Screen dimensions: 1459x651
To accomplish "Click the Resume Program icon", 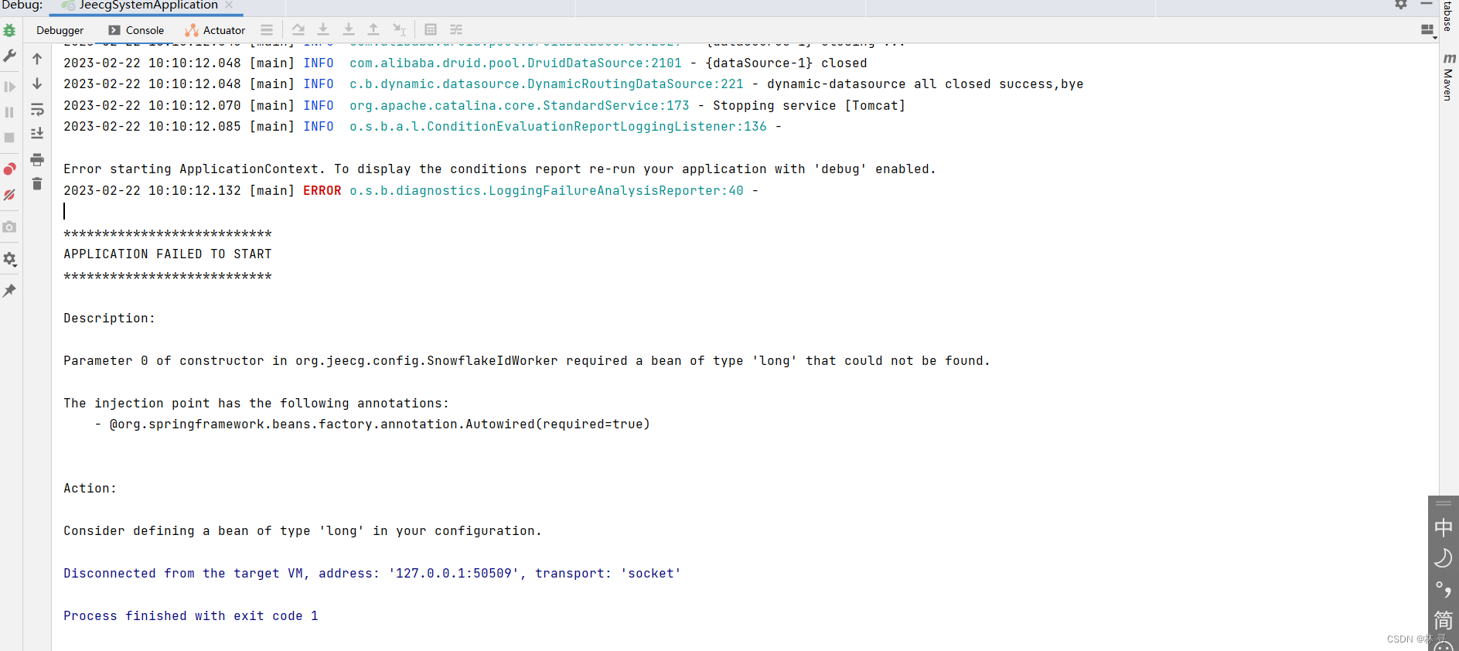I will (x=9, y=87).
